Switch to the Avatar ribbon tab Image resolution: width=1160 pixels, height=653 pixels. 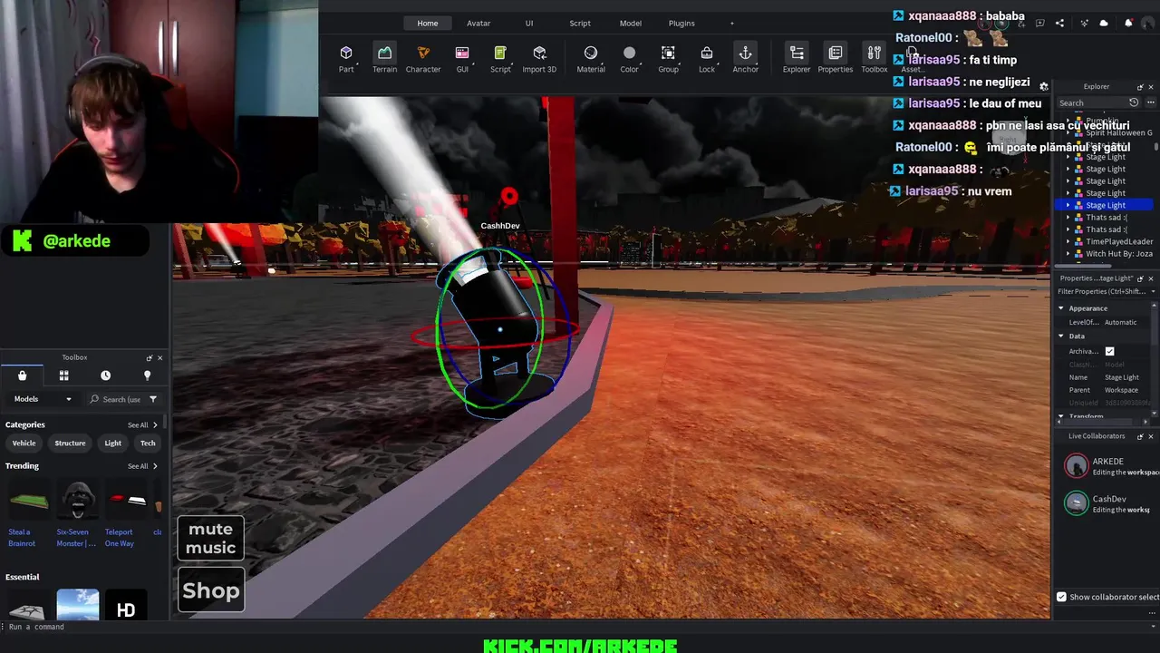tap(478, 23)
